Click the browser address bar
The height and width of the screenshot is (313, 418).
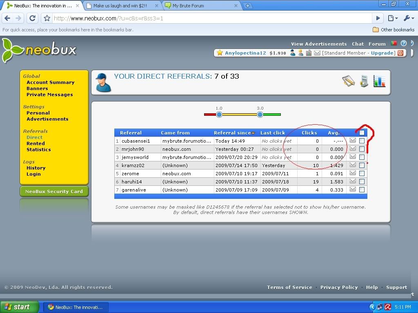point(212,18)
